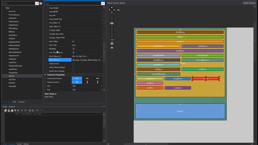The image size is (258, 145).
Task: Pan the designer view downward
Action: coord(112,12)
